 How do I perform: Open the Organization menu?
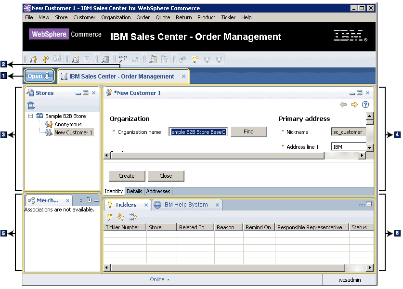[x=116, y=17]
